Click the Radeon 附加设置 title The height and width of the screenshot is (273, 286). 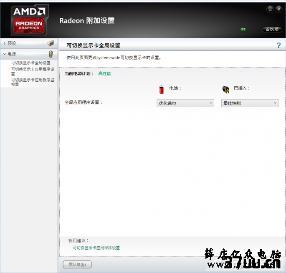(x=87, y=20)
